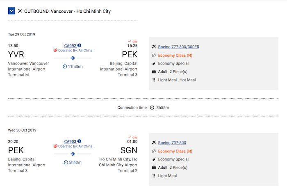Click the Air China logo on the CA903 flight
287x194 pixels.
coord(55,146)
